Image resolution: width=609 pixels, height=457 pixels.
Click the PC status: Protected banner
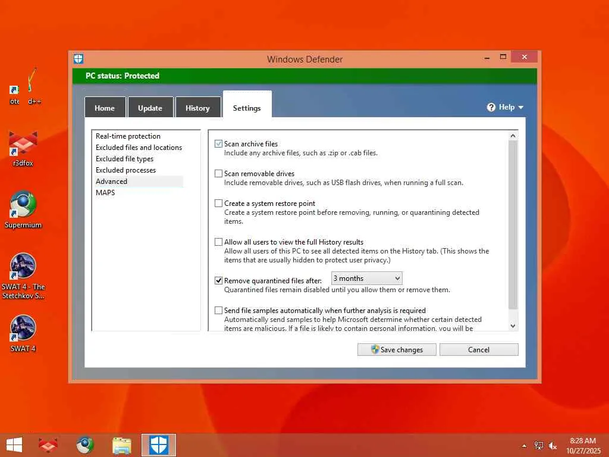click(x=304, y=76)
